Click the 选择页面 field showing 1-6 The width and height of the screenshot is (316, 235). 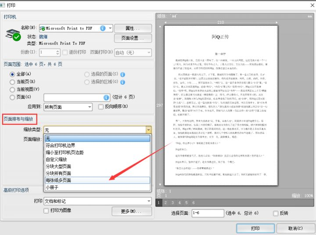[208, 213]
